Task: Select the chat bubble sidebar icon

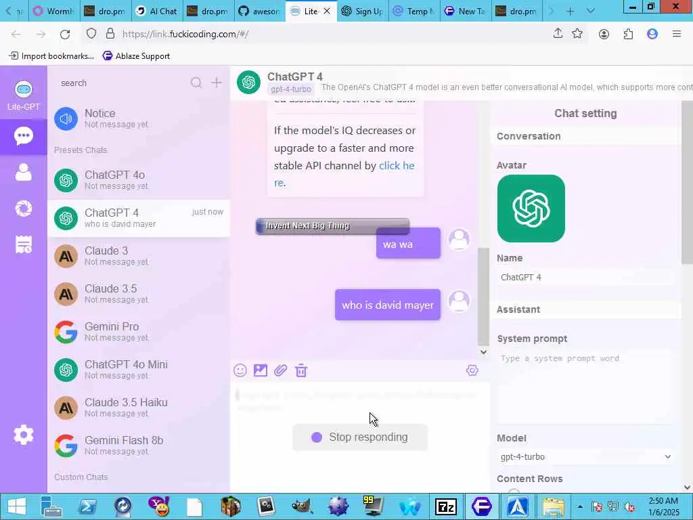Action: pyautogui.click(x=24, y=135)
